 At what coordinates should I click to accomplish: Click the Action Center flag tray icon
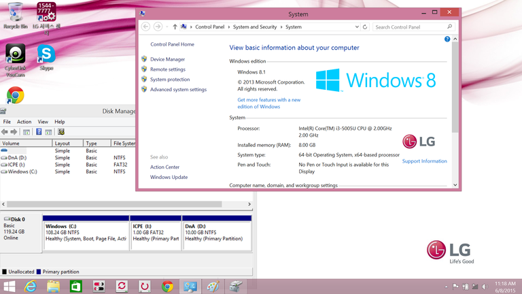(455, 287)
